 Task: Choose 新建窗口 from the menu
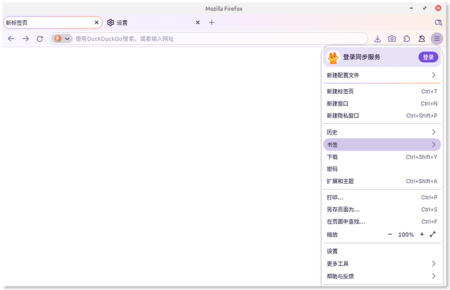[382, 104]
